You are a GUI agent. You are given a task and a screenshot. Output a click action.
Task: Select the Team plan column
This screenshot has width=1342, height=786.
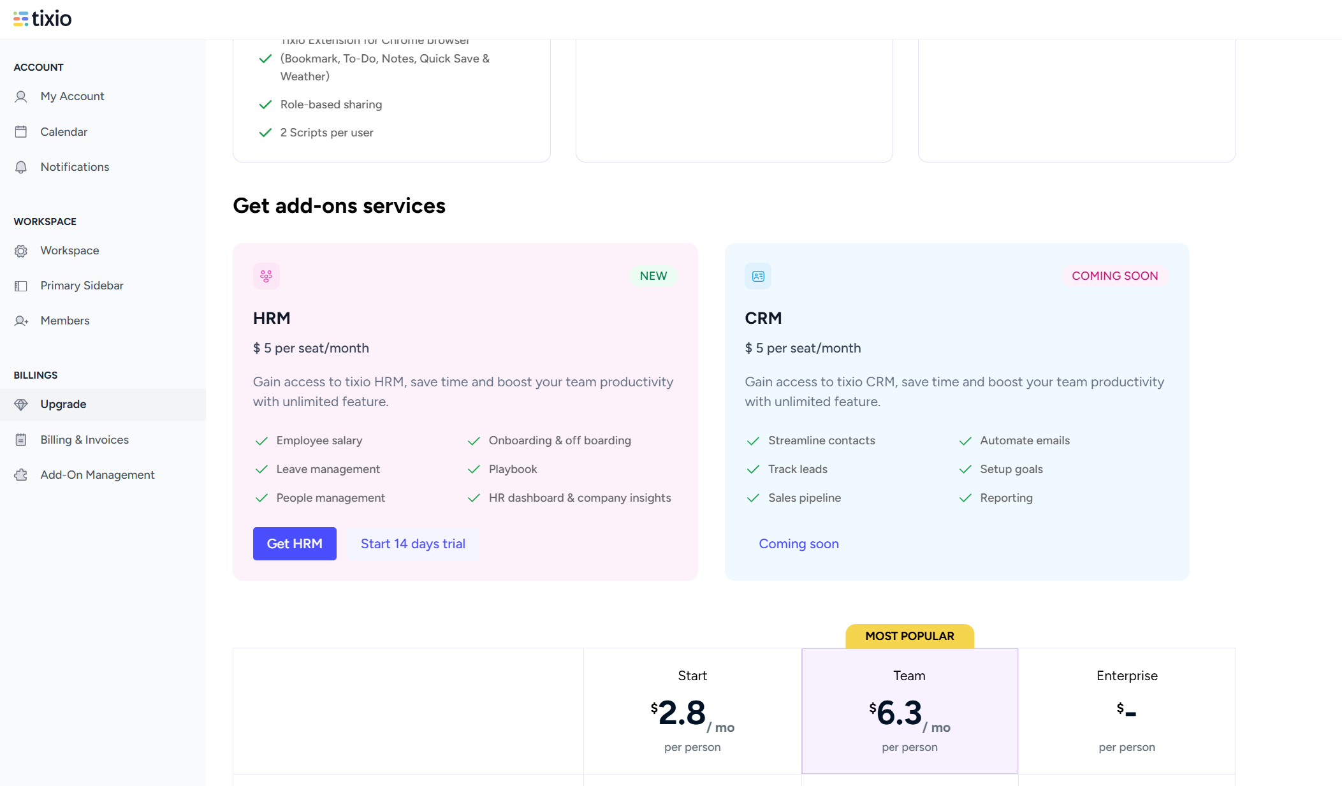click(910, 711)
